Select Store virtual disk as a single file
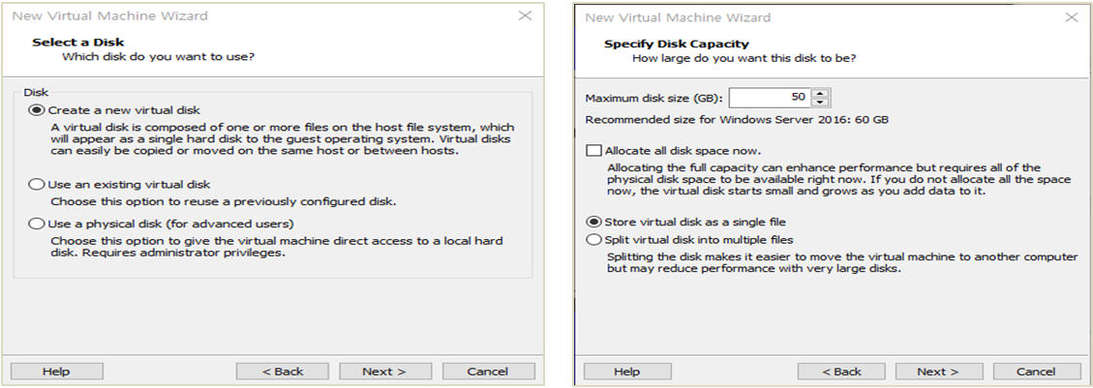 (x=593, y=222)
